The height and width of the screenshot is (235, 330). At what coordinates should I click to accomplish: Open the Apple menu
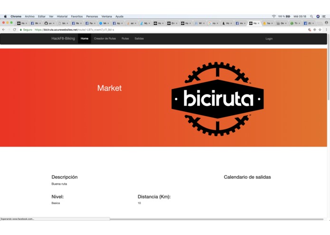[x=6, y=16]
